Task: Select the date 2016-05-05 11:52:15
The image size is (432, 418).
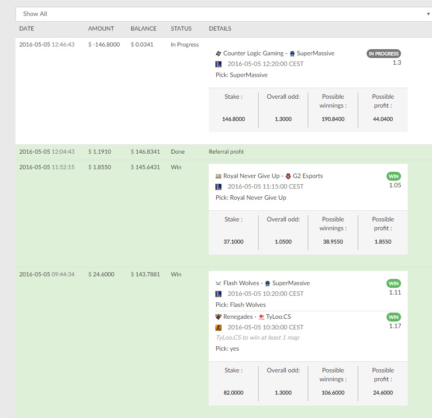Action: 47,167
